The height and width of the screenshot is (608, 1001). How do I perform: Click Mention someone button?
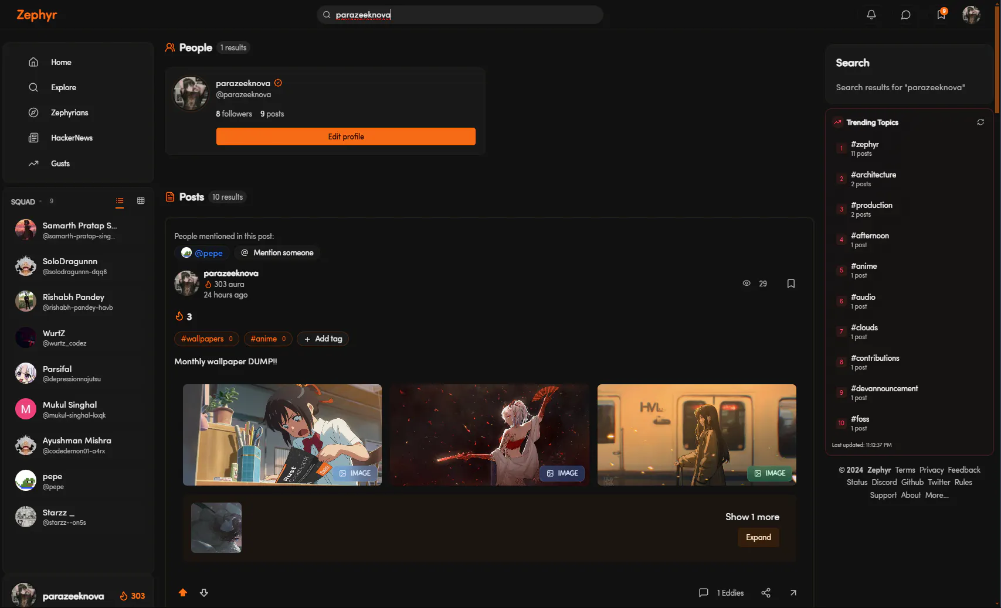pos(277,253)
